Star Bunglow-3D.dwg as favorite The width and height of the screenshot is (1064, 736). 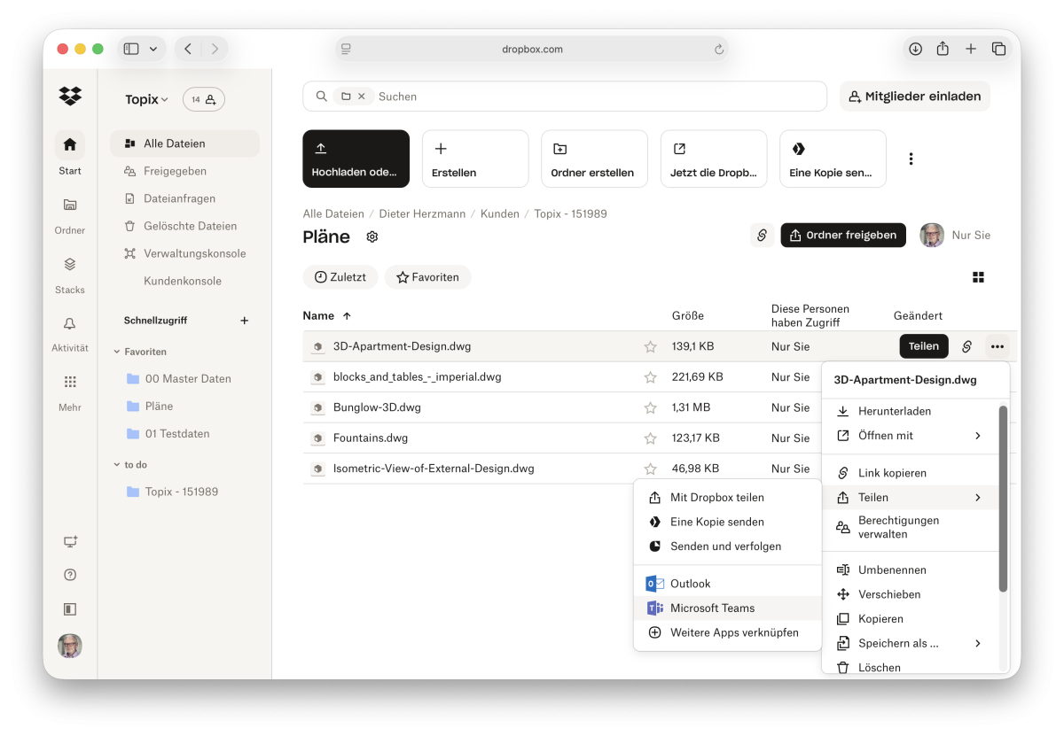click(x=651, y=407)
